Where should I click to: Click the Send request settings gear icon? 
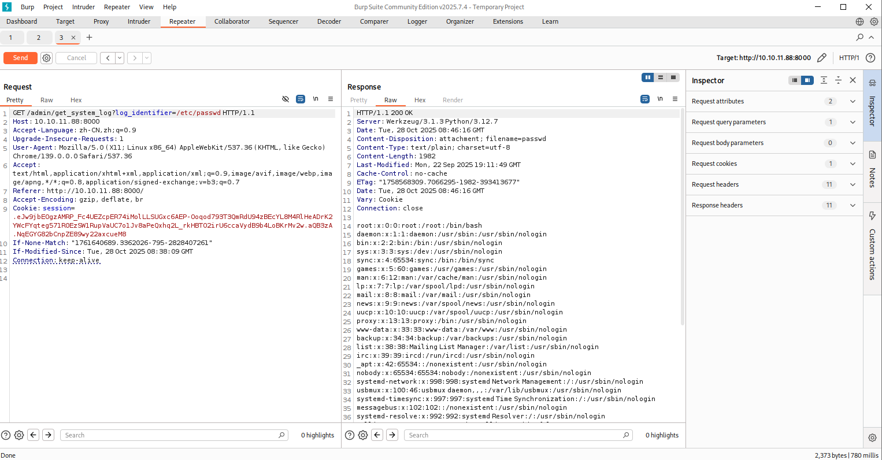coord(47,58)
